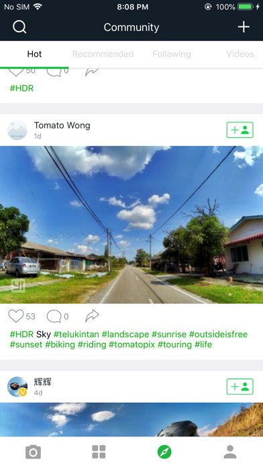Open the profile person icon
The width and height of the screenshot is (263, 468).
[230, 452]
